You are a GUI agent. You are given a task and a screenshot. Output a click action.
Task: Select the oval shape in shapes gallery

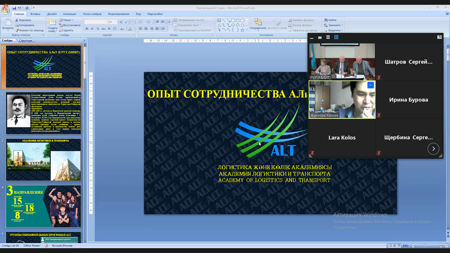pyautogui.click(x=238, y=20)
